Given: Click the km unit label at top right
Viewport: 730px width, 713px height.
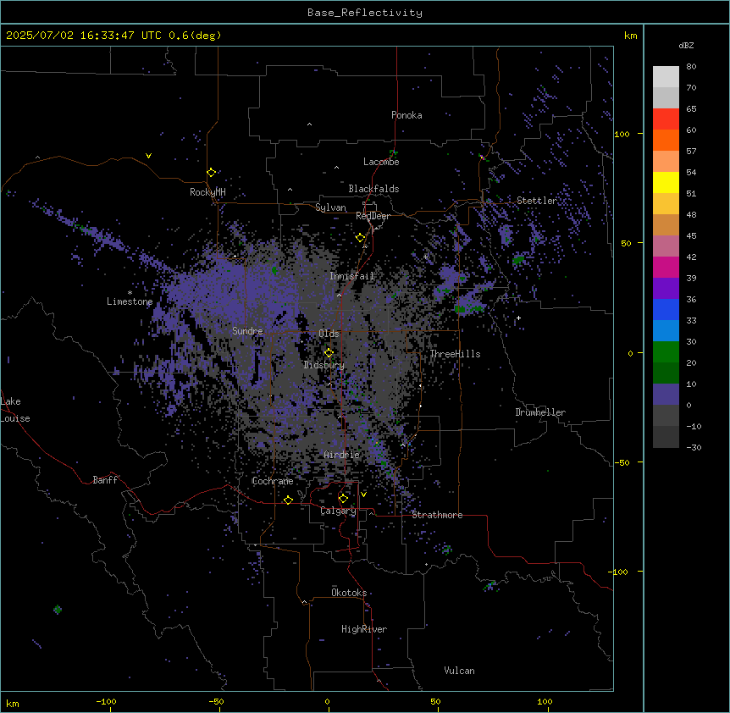Looking at the screenshot, I should (630, 36).
